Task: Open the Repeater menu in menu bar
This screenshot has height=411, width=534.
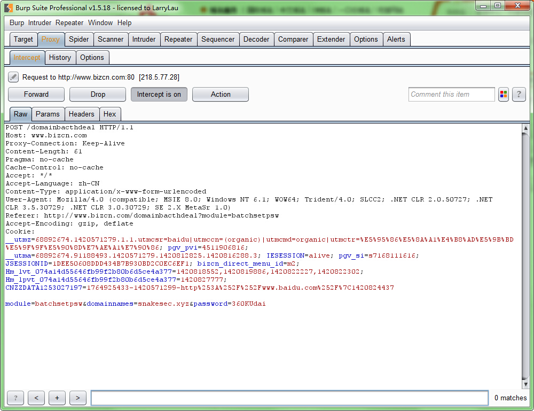Action: (69, 23)
